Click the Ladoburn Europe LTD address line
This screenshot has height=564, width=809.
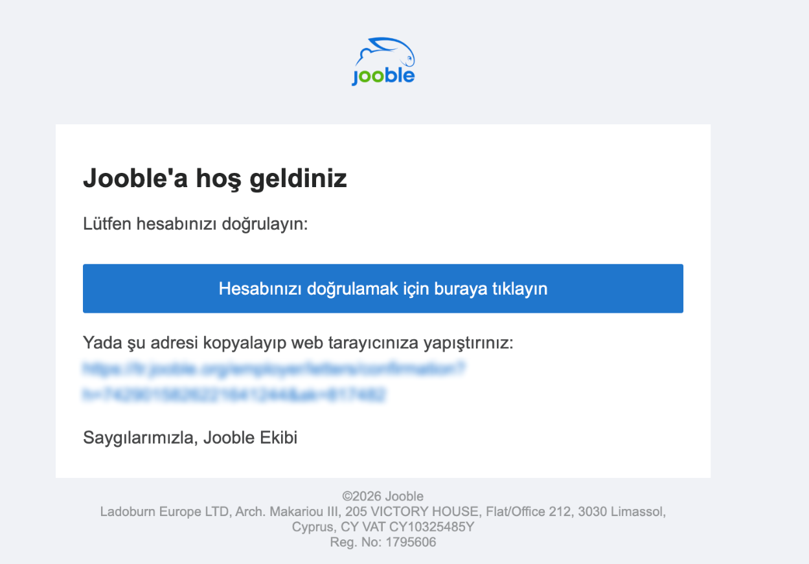tap(383, 512)
